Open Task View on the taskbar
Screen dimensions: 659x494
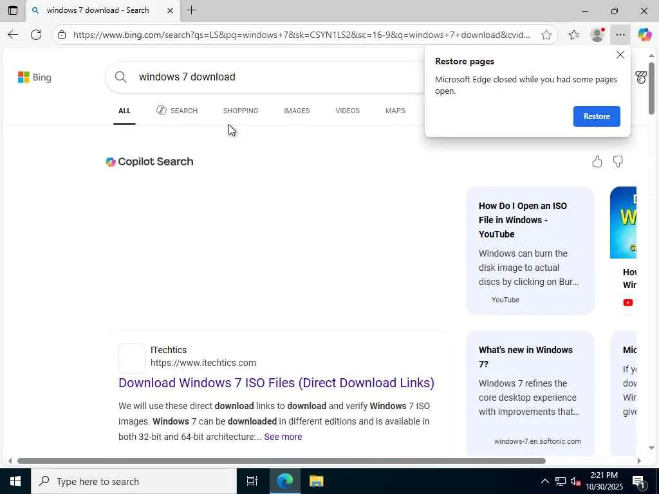coord(252,481)
